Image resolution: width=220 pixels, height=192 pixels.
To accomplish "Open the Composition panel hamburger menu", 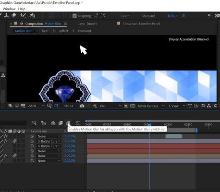I will click(x=65, y=24).
